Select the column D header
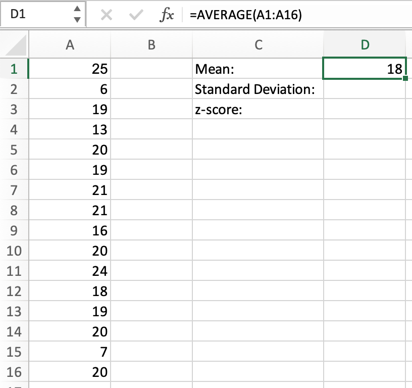Viewport: 412px width, 388px height. tap(364, 45)
